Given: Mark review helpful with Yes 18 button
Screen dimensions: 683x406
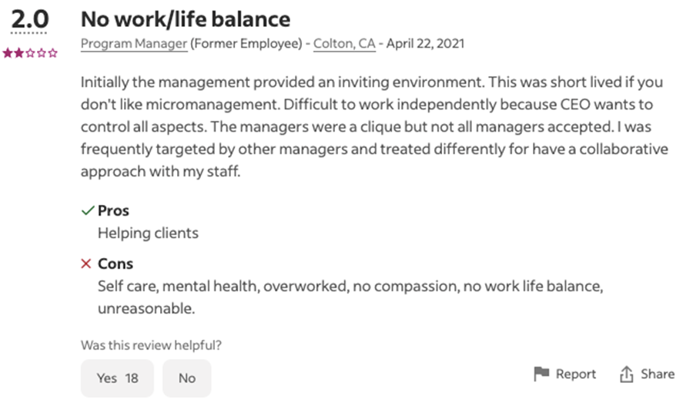Looking at the screenshot, I should click(x=117, y=377).
